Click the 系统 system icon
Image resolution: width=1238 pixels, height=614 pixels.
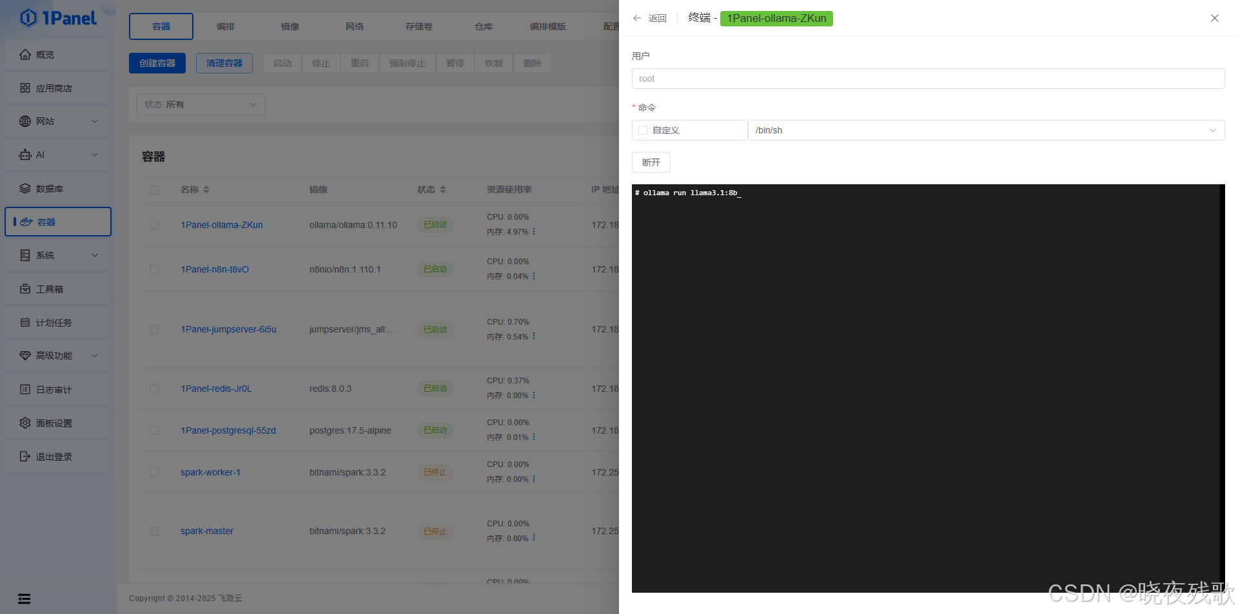[25, 255]
